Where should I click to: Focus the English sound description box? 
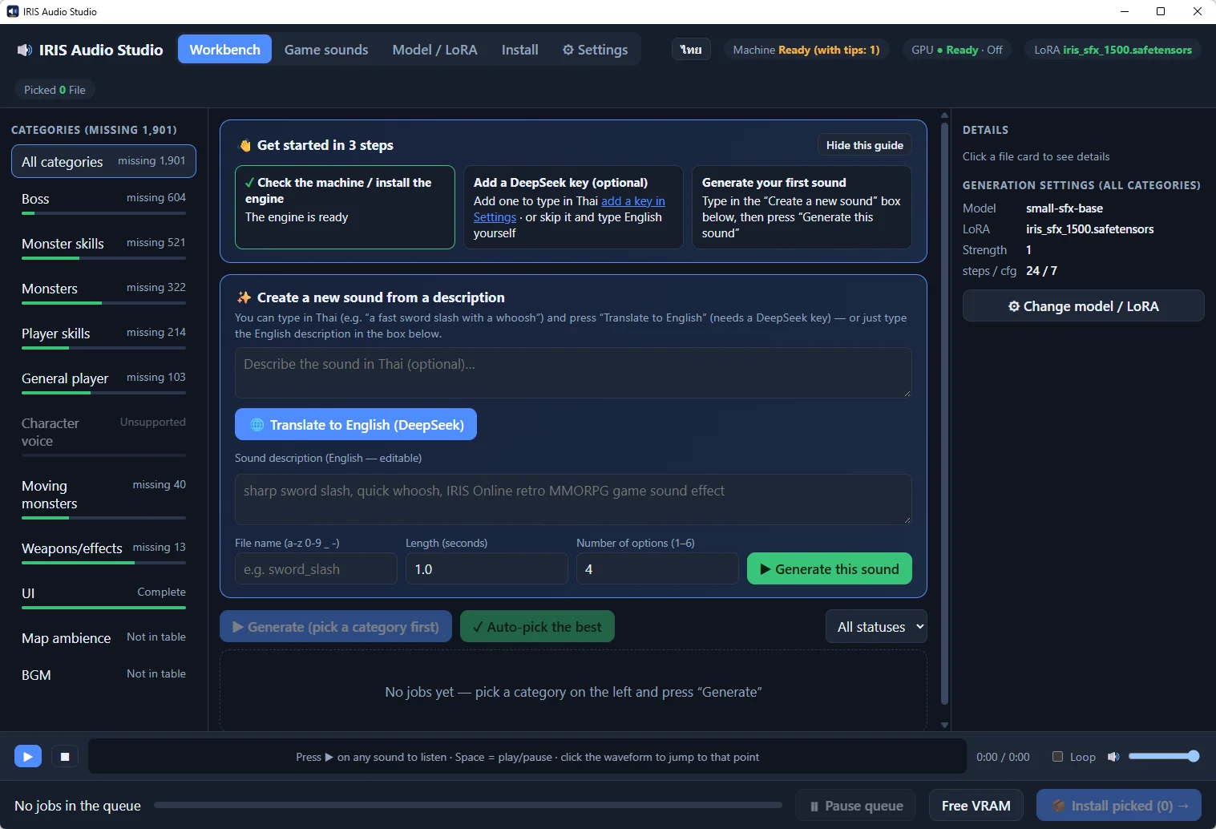[x=573, y=499]
